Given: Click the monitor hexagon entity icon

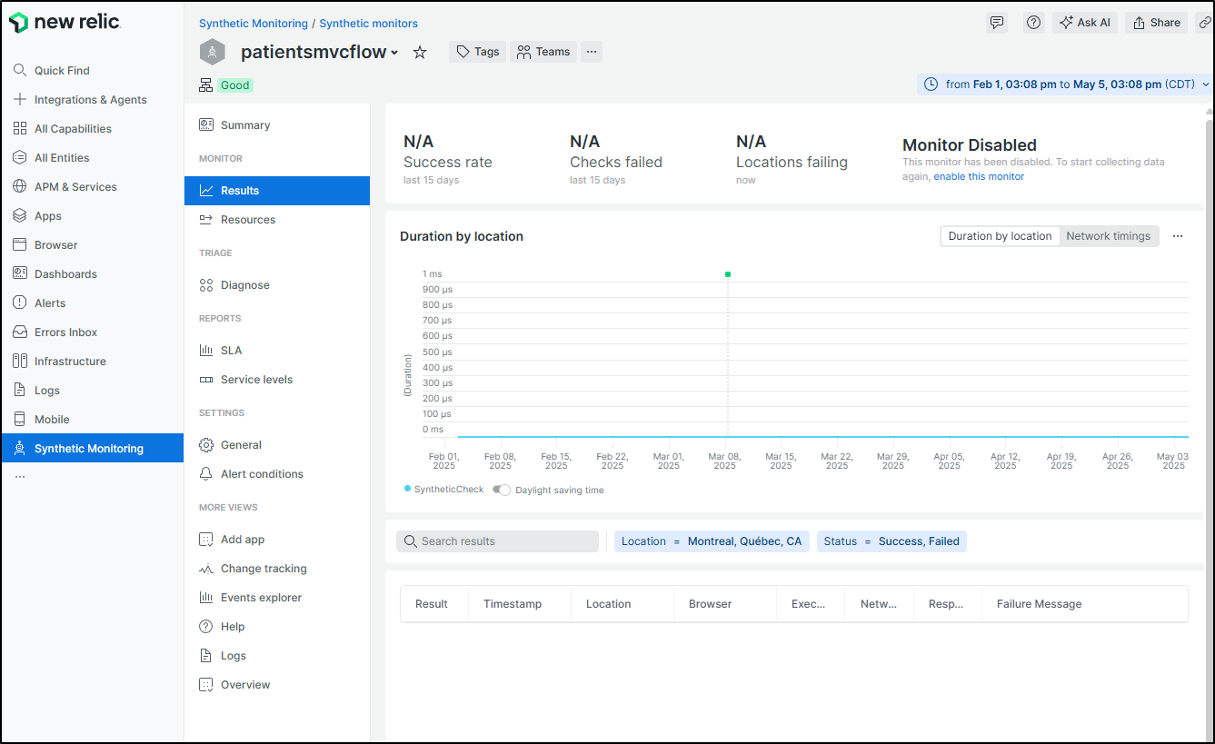Looking at the screenshot, I should (212, 52).
